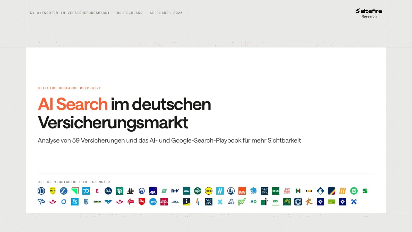Click the plain light-green rectangle logo
Viewport: 412px width, 232px height.
(x=331, y=202)
